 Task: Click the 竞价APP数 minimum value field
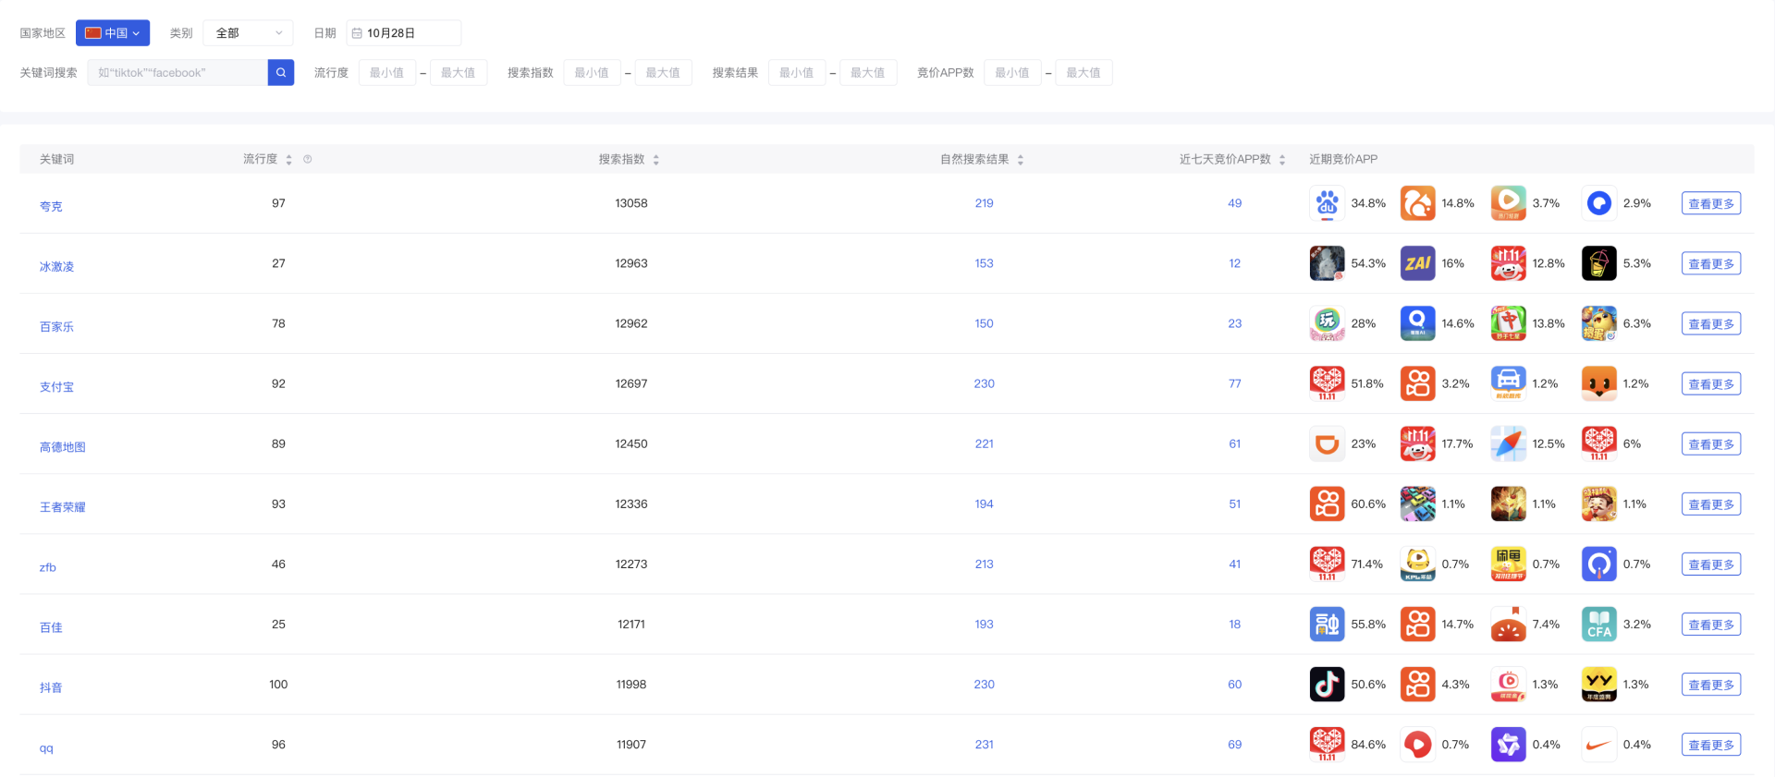coord(1012,72)
